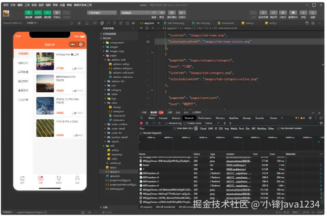Check the Has blocked cookies checkbox
Screen dimensions: 327x217
278,128
